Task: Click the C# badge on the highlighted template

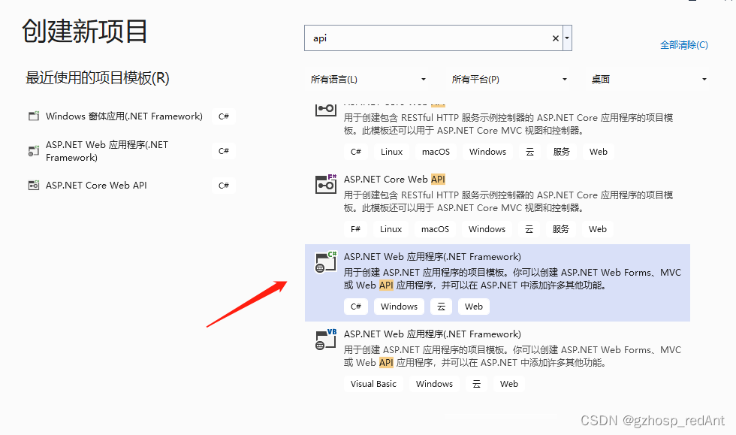Action: click(x=356, y=306)
